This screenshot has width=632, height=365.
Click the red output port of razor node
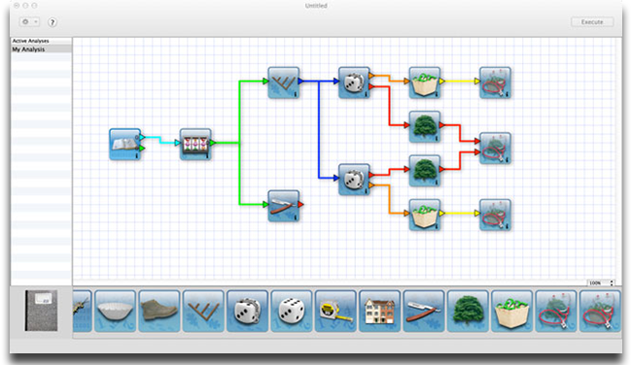coord(300,205)
